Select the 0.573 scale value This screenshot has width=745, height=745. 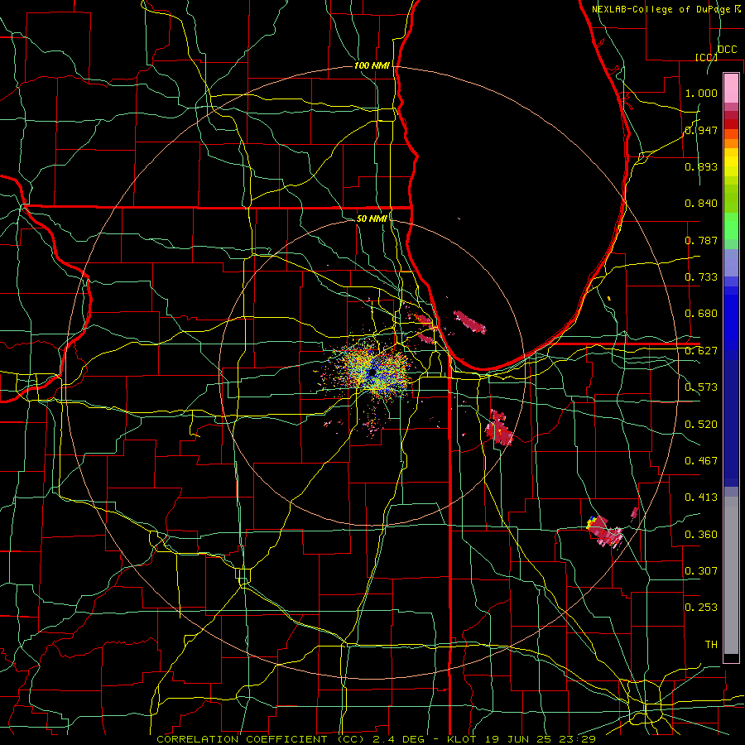point(701,387)
